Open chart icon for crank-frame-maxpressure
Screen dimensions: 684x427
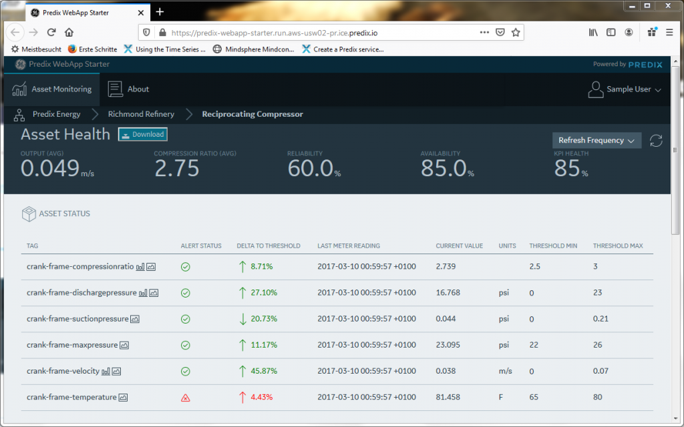(124, 345)
